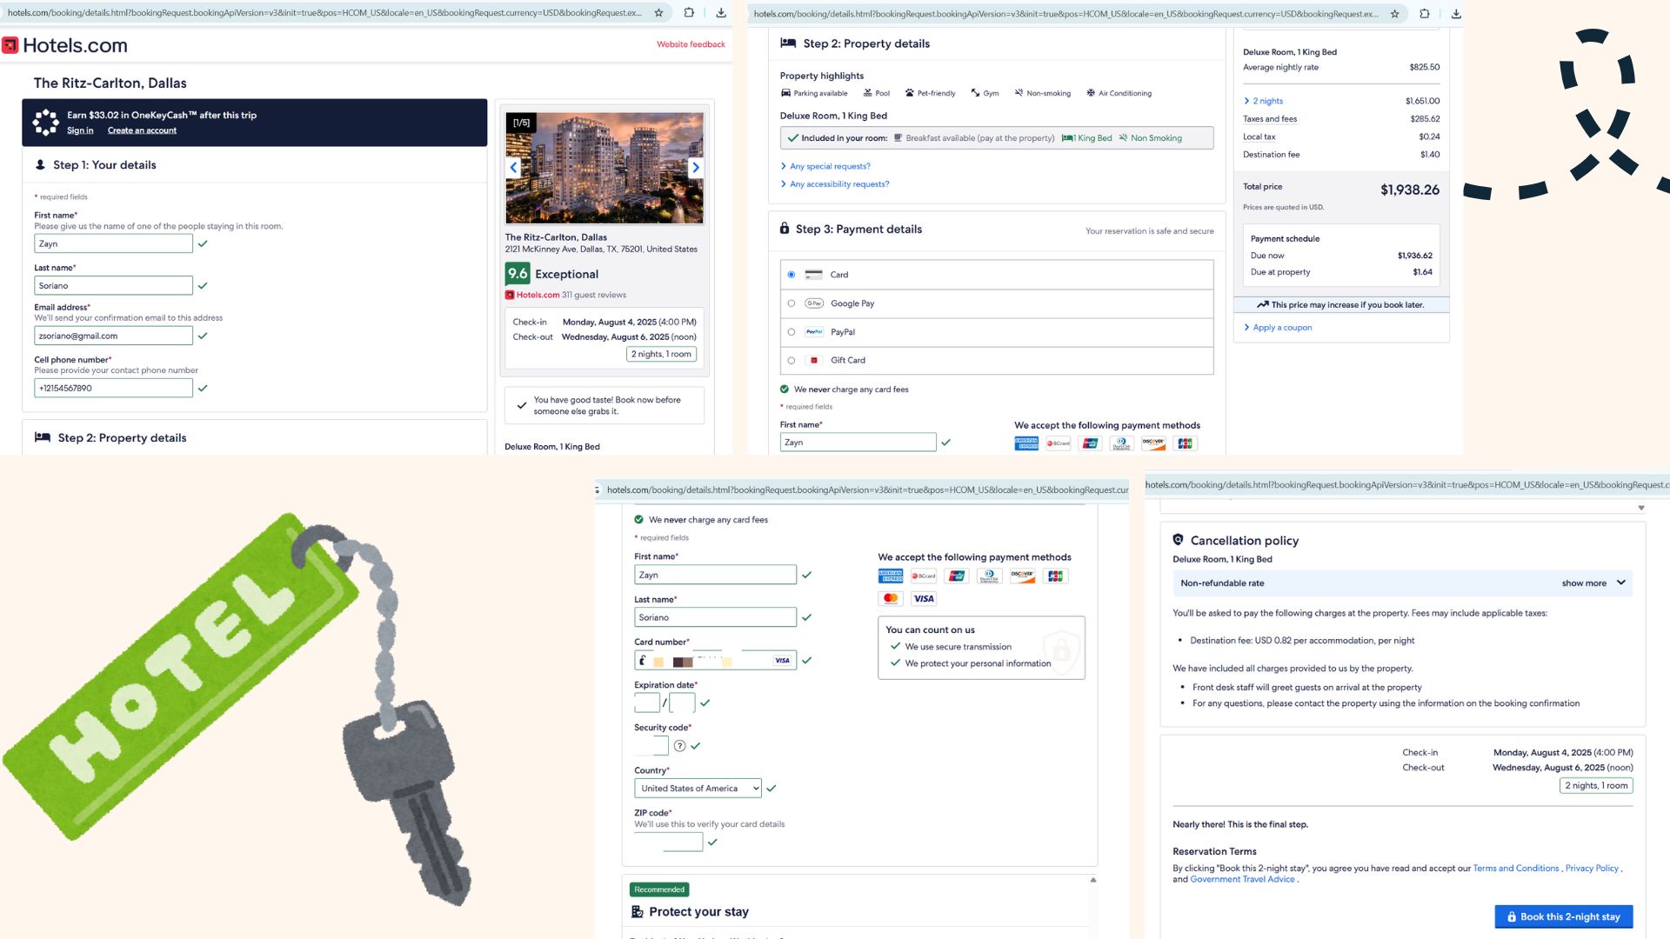Click the 9.6 rating badge
This screenshot has height=939, width=1670.
point(518,274)
